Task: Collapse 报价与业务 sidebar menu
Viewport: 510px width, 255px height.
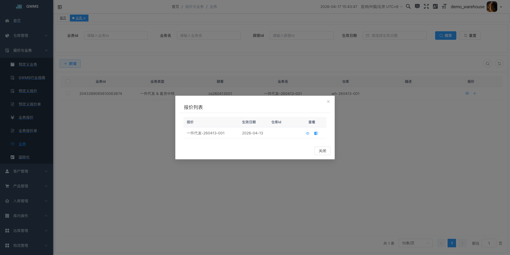Action: point(27,50)
